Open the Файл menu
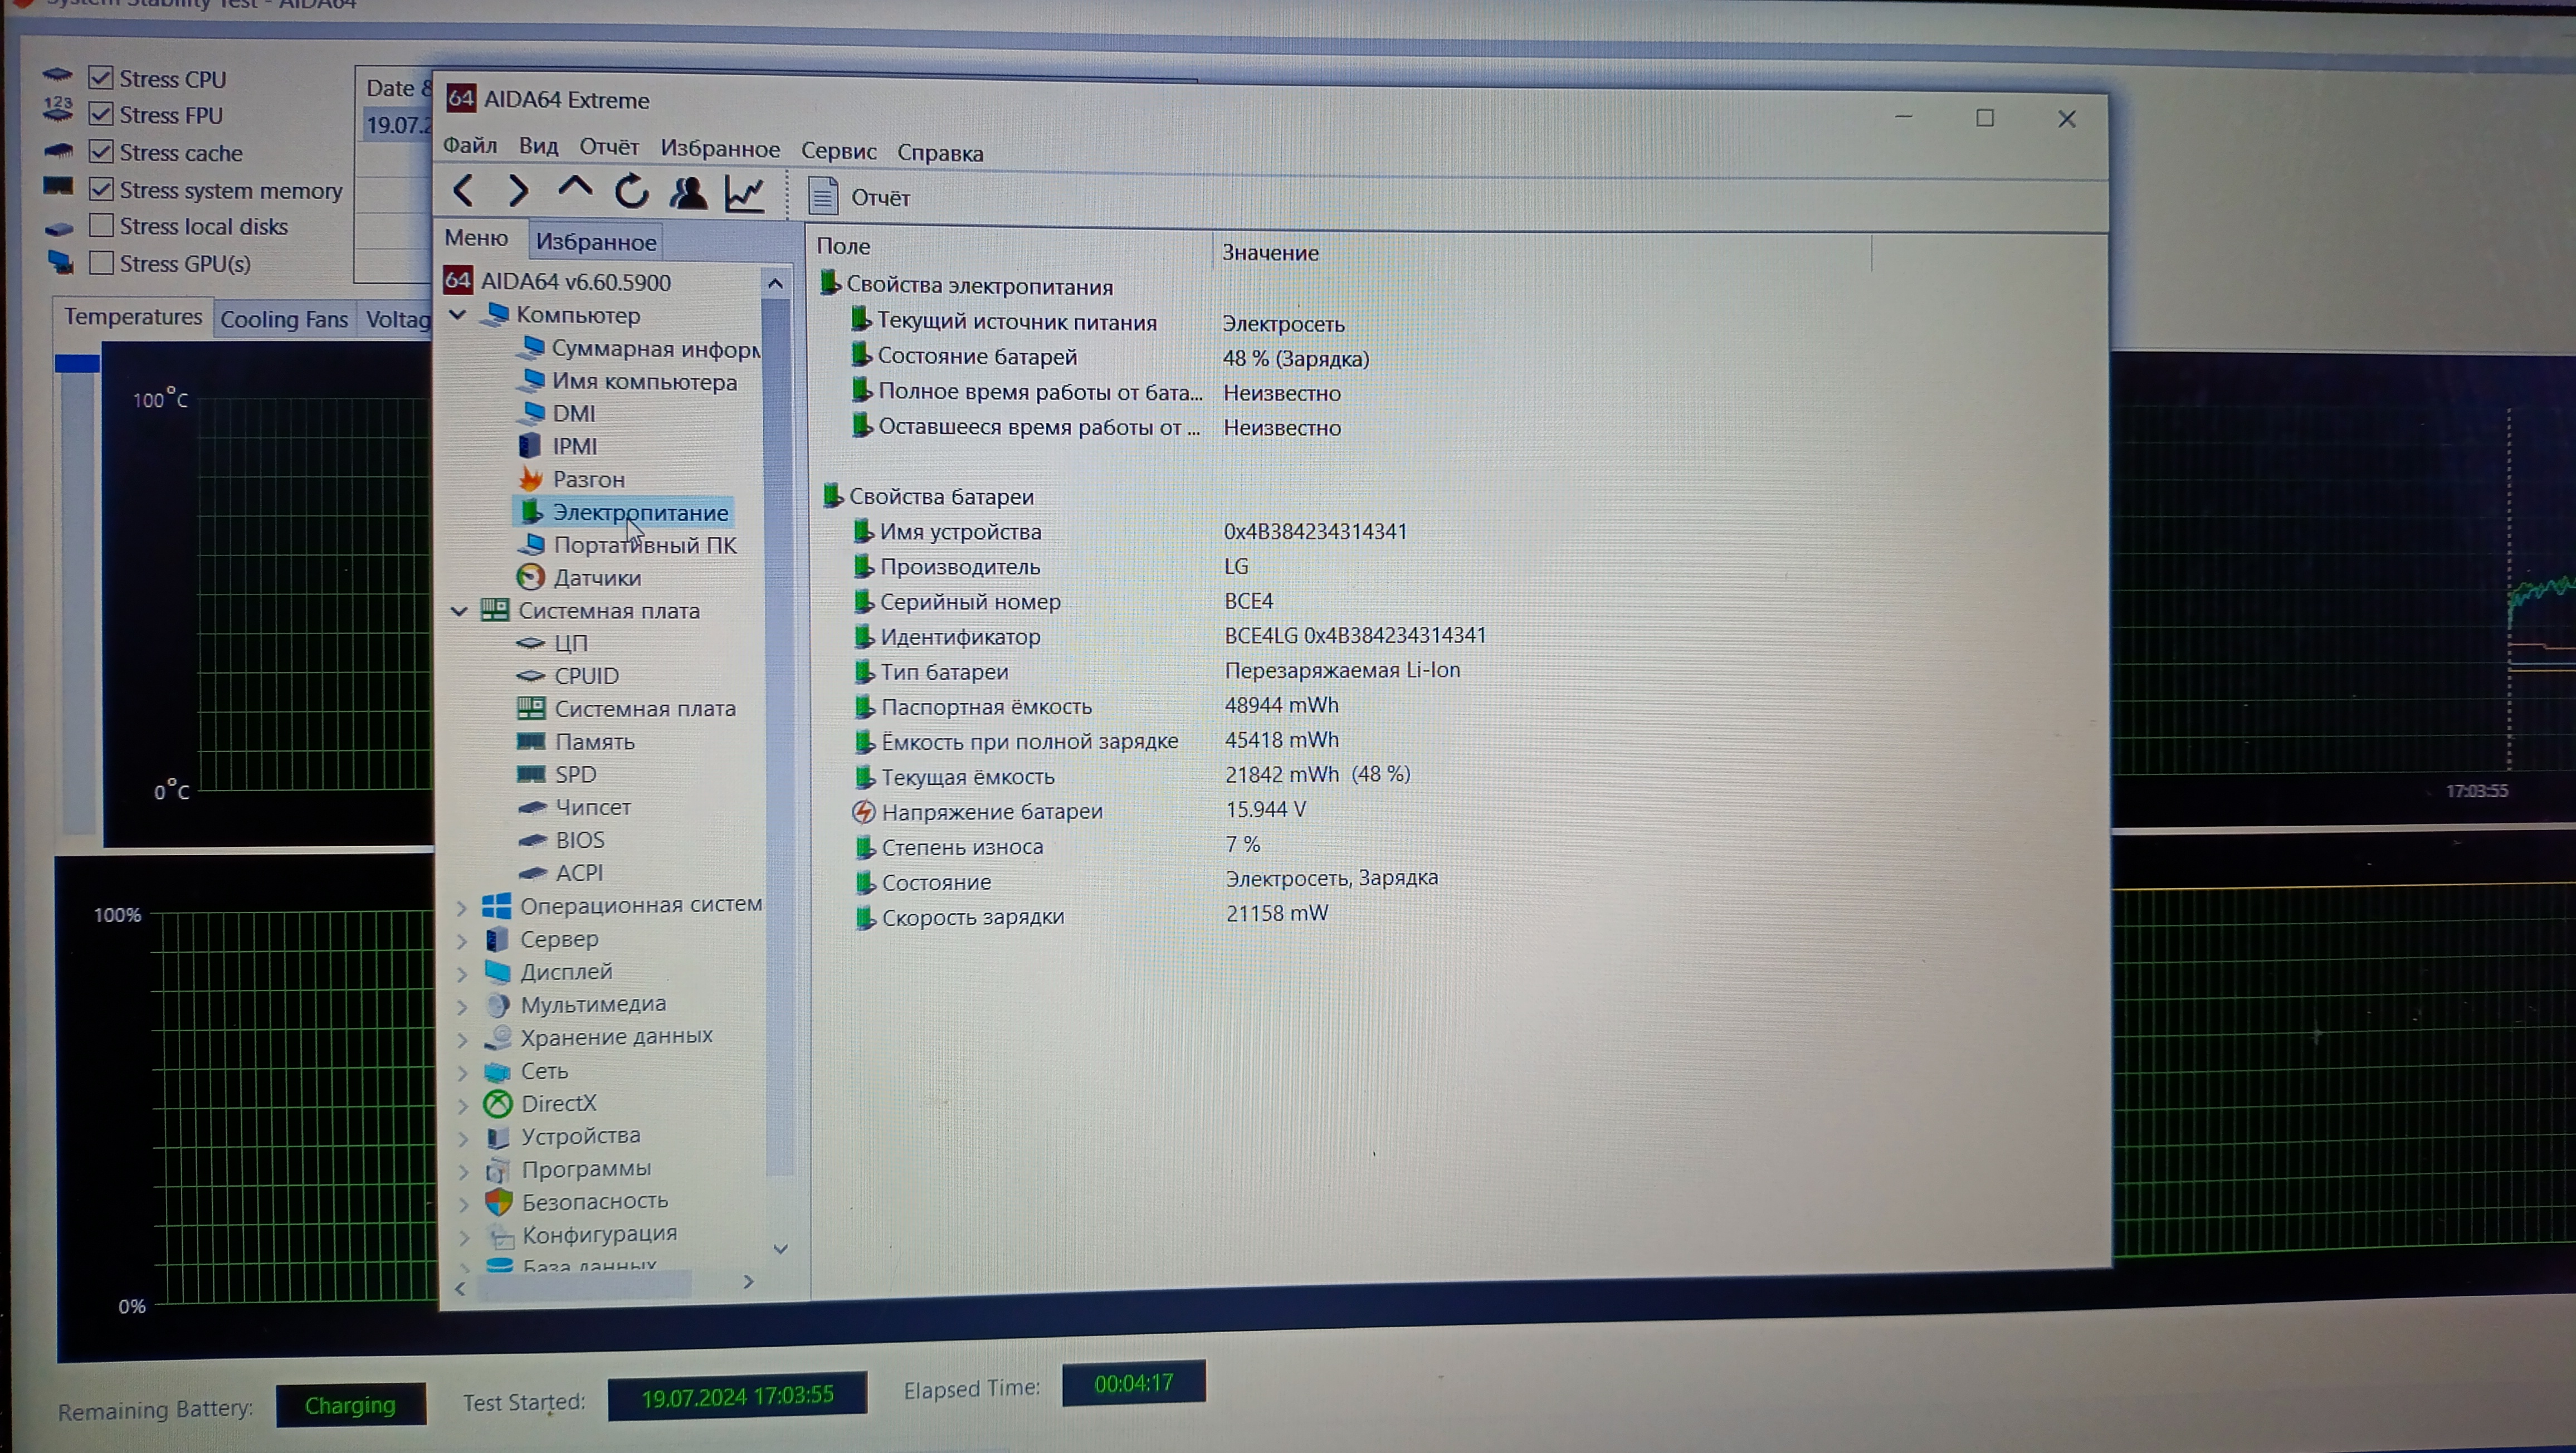The image size is (2576, 1453). [470, 146]
